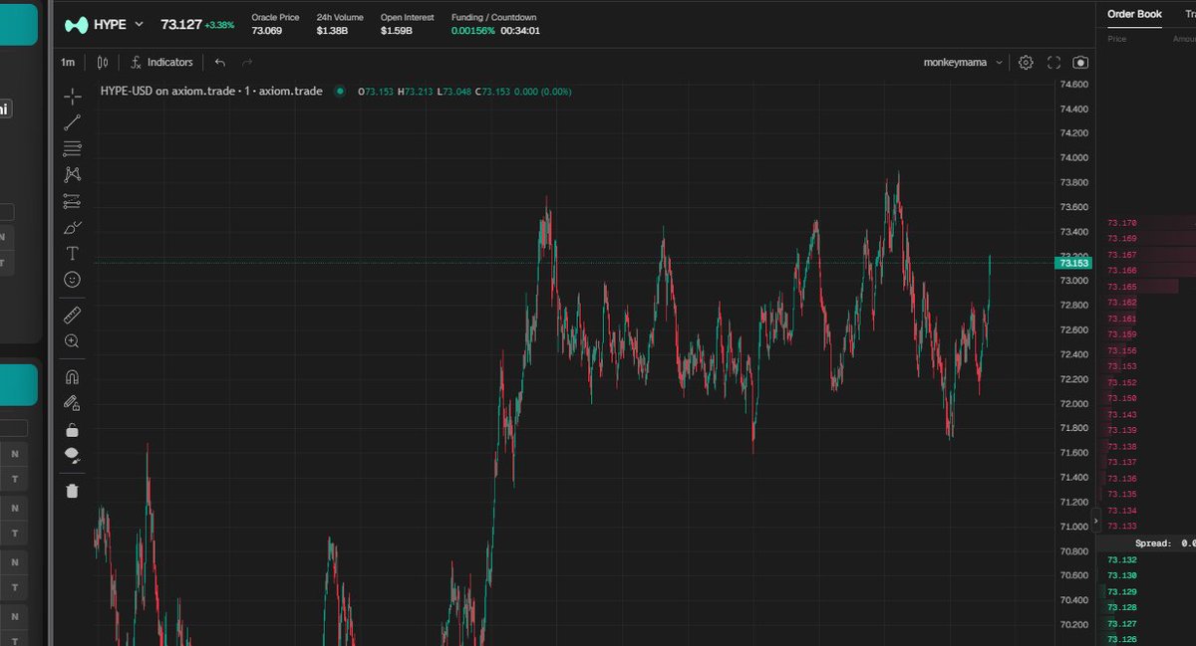The width and height of the screenshot is (1196, 646).
Task: Select ask price 73.161 in order book
Action: tap(1122, 319)
